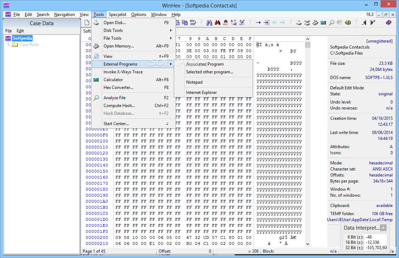Select Invoke X-Ways Trace

pyautogui.click(x=133, y=72)
